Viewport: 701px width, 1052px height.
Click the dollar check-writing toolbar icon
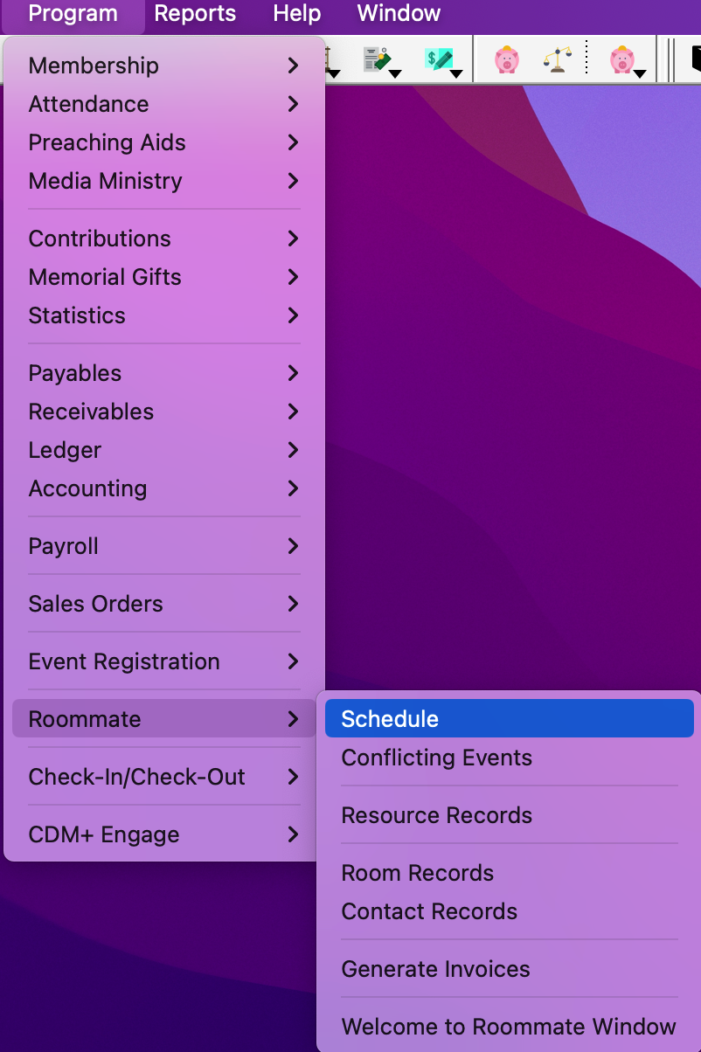(x=437, y=59)
